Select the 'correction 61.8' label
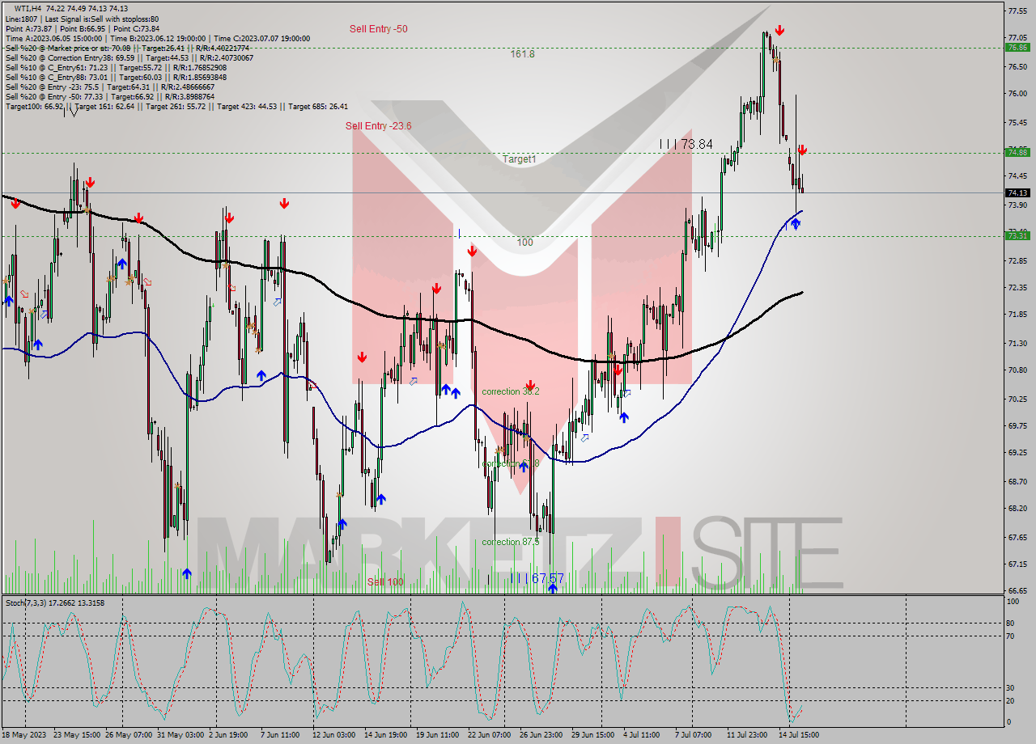Viewport: 1036px width, 744px height. 510,463
